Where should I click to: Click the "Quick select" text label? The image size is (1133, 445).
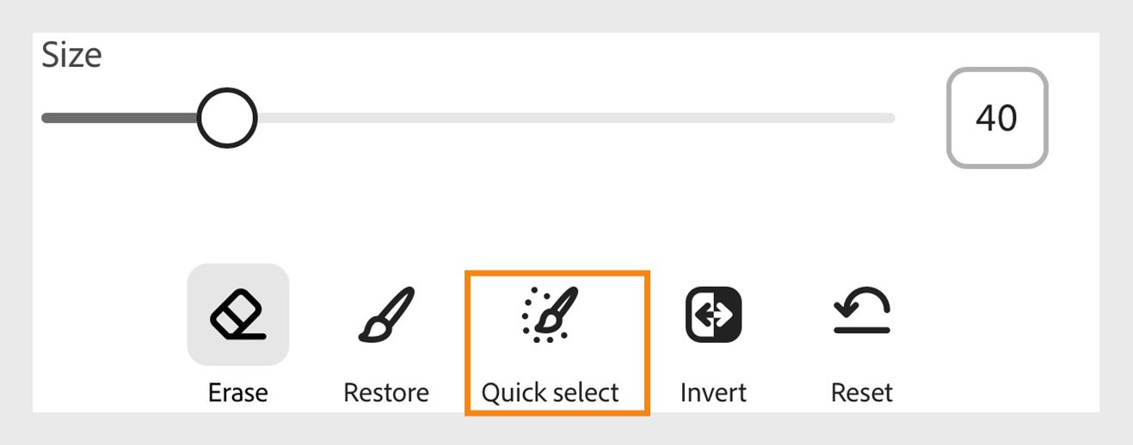pyautogui.click(x=550, y=393)
